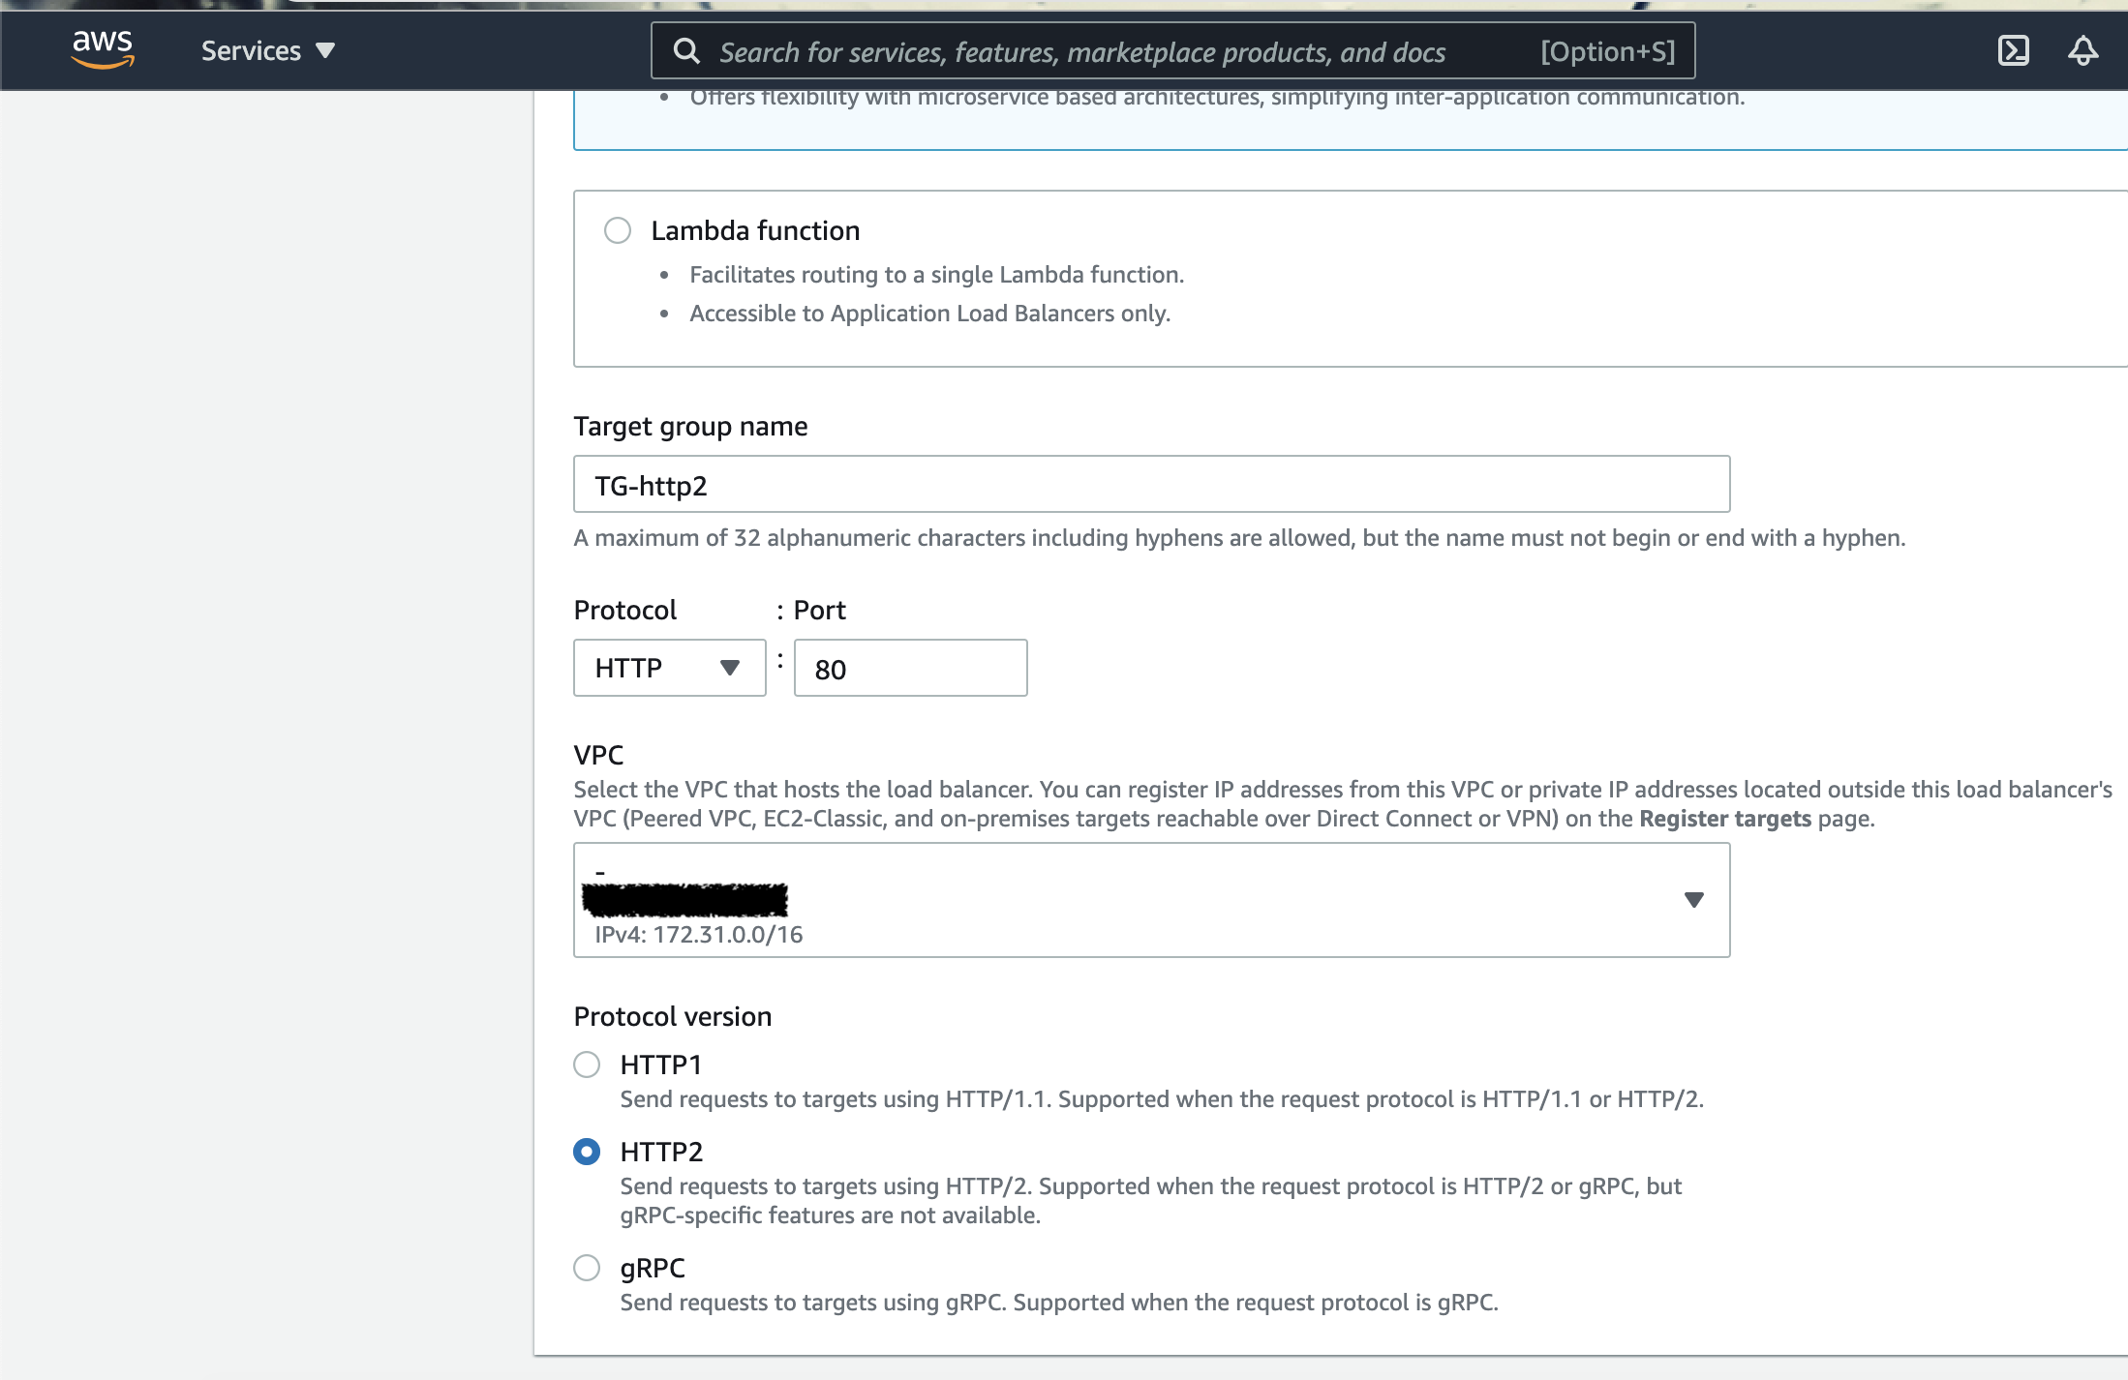Click the IPv4 172.31.0.0/16 VPC entry
This screenshot has height=1380, width=2128.
pyautogui.click(x=698, y=934)
